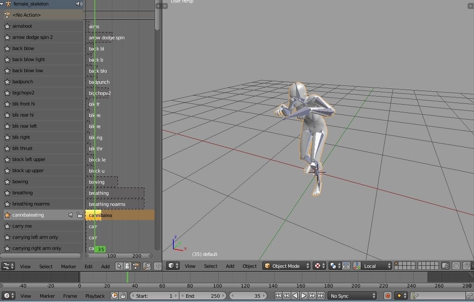474x302 pixels.
Task: Toggle the NLA only-selected arrow filter
Action: [x=119, y=266]
